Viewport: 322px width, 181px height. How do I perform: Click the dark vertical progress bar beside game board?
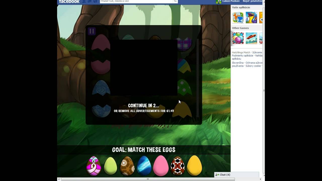click(x=198, y=78)
